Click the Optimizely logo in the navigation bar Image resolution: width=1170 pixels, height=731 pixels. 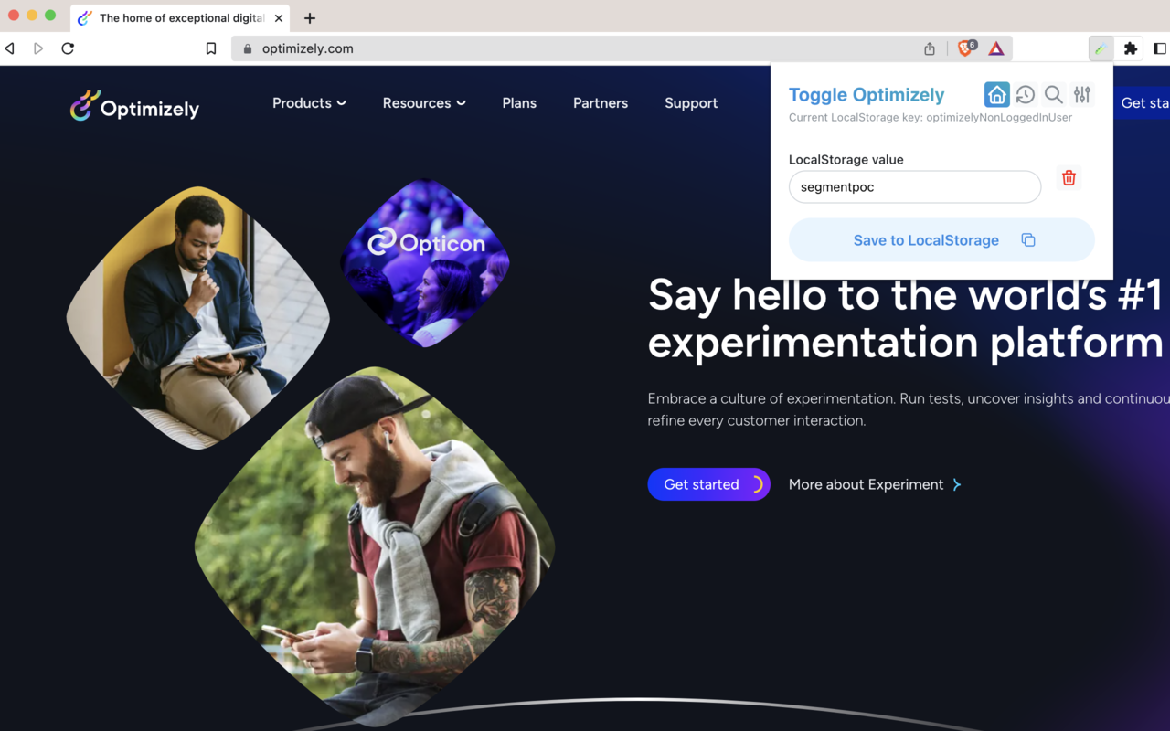click(x=134, y=105)
